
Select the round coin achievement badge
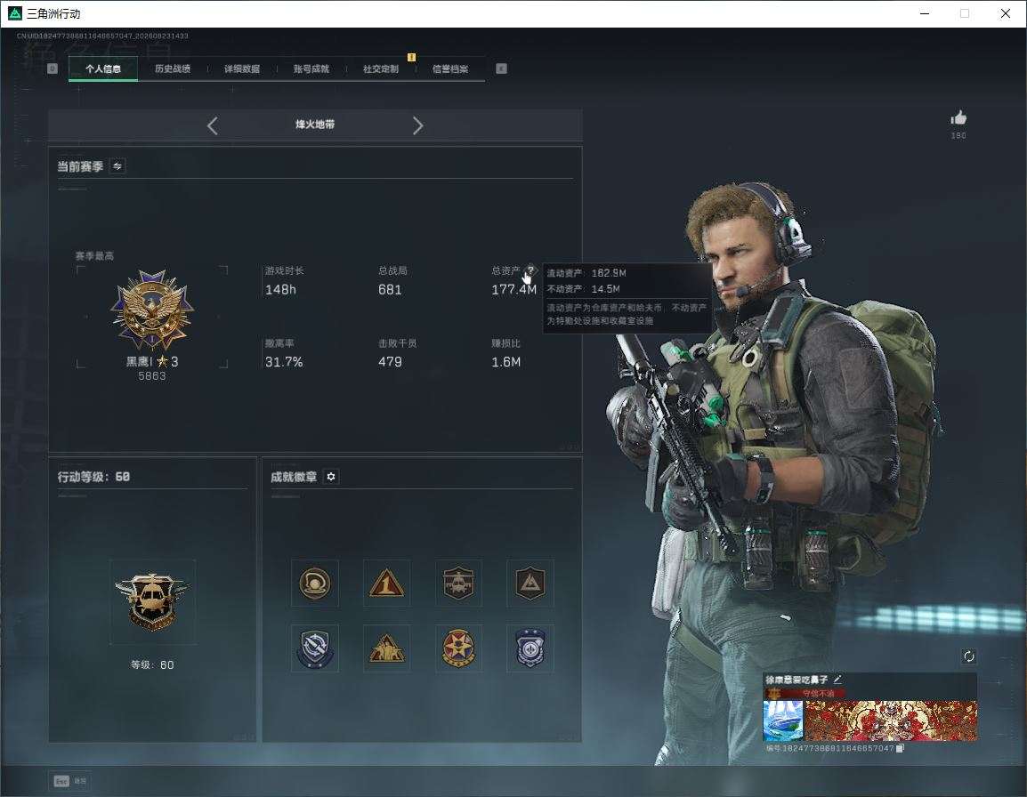click(314, 583)
